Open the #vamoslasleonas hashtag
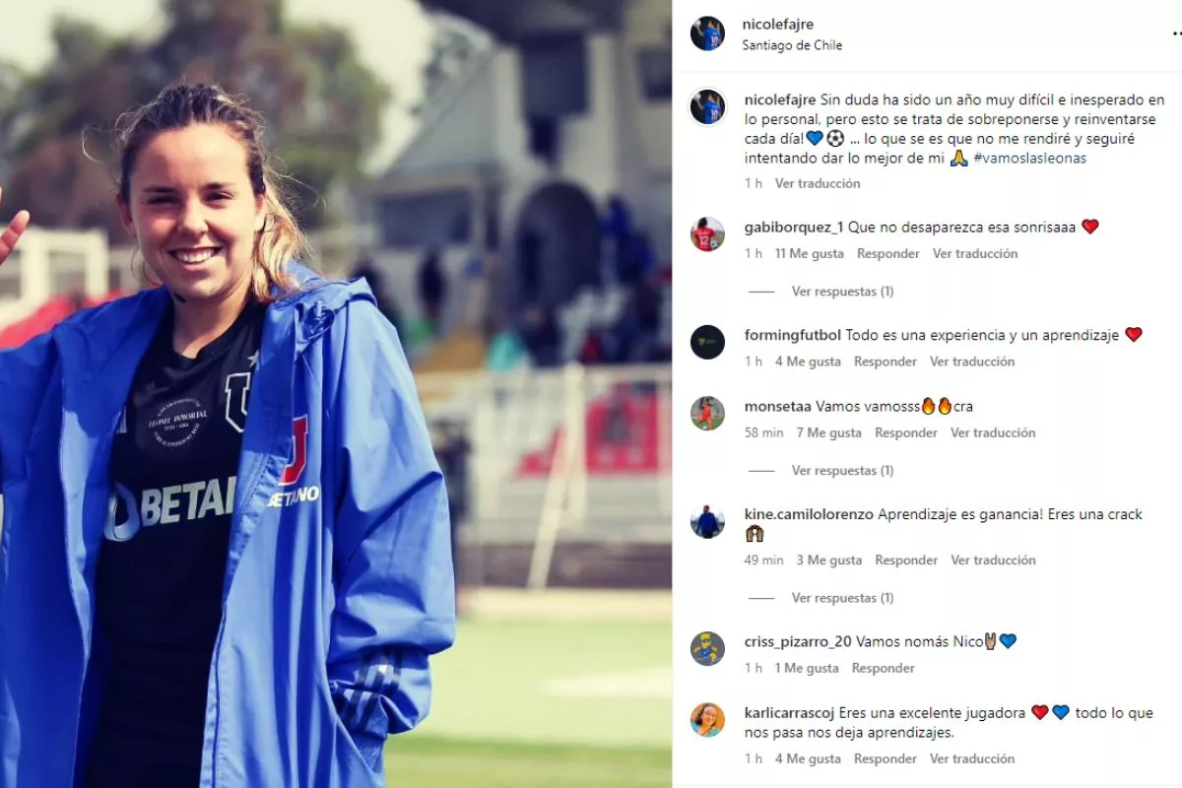The height and width of the screenshot is (788, 1182). pyautogui.click(x=1029, y=158)
